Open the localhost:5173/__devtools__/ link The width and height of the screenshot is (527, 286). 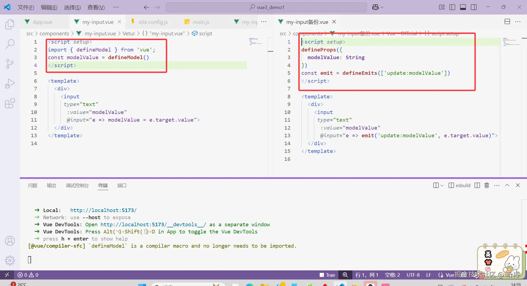pyautogui.click(x=153, y=224)
